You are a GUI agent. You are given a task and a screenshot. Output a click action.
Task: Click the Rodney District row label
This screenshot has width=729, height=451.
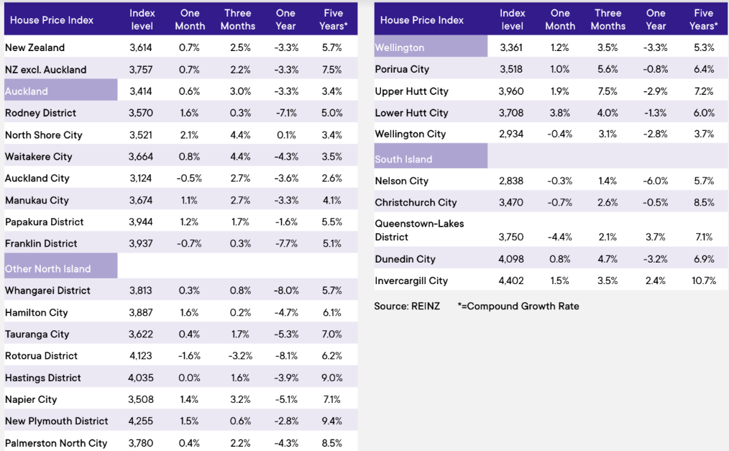[40, 113]
